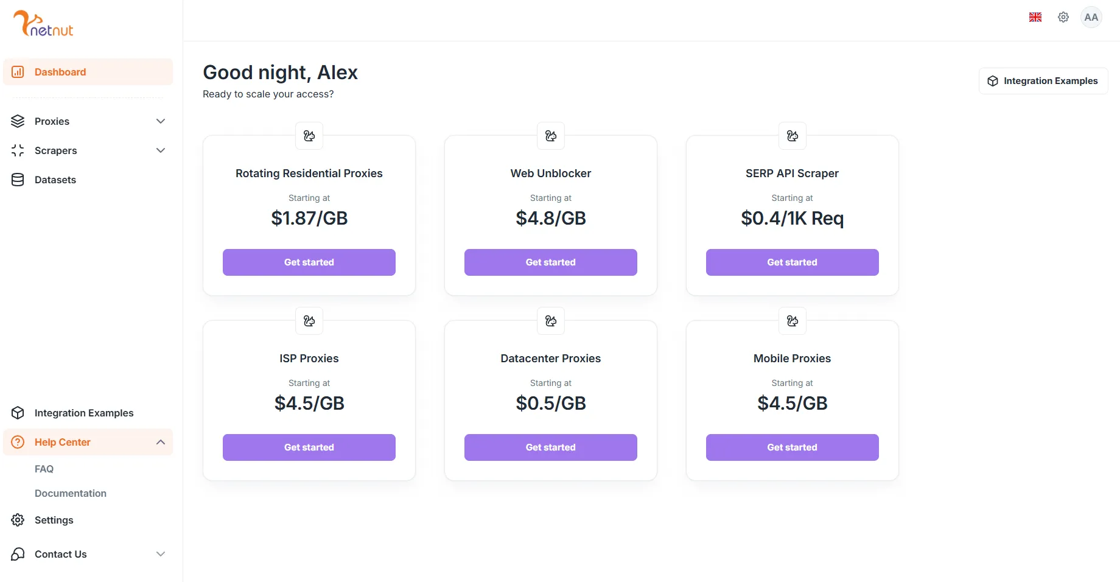Viewport: 1120px width, 582px height.
Task: Click the Settings gear icon in sidebar
Action: [x=18, y=520]
